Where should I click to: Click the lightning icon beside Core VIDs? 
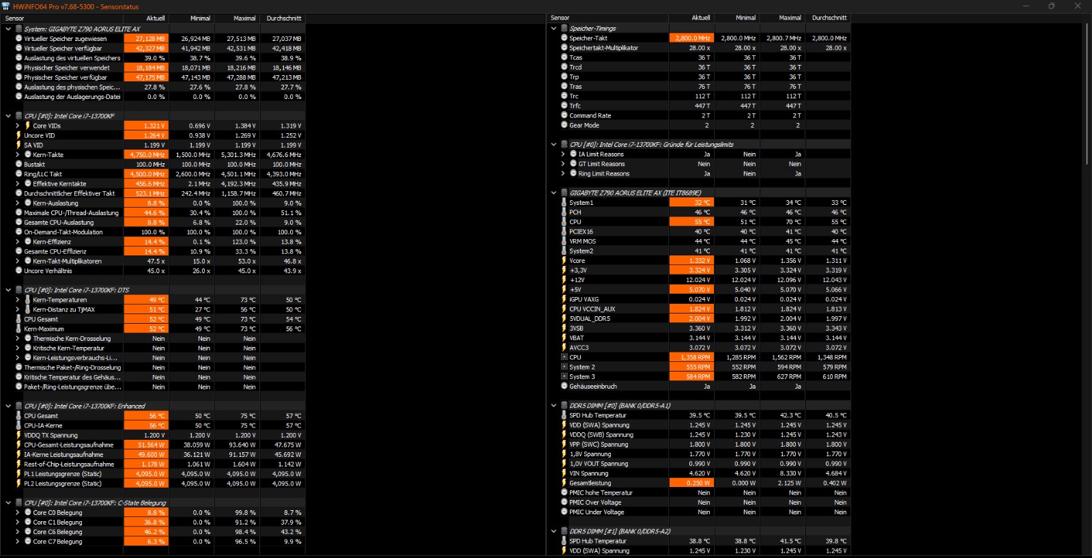click(27, 126)
